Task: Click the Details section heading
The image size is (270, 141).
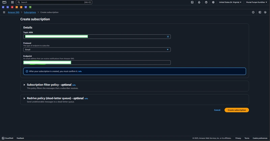Action: tap(28, 28)
